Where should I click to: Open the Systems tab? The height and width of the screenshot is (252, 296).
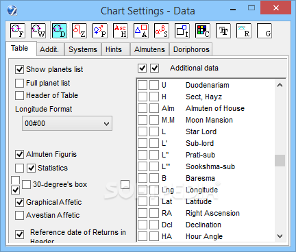click(83, 49)
